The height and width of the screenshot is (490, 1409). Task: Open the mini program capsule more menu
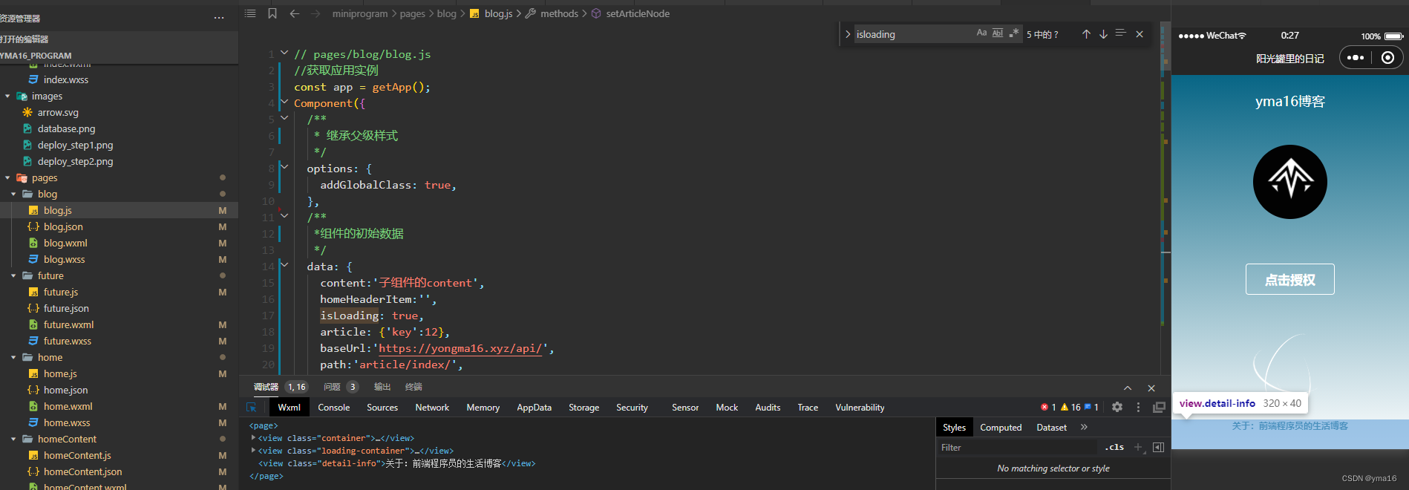(1356, 58)
